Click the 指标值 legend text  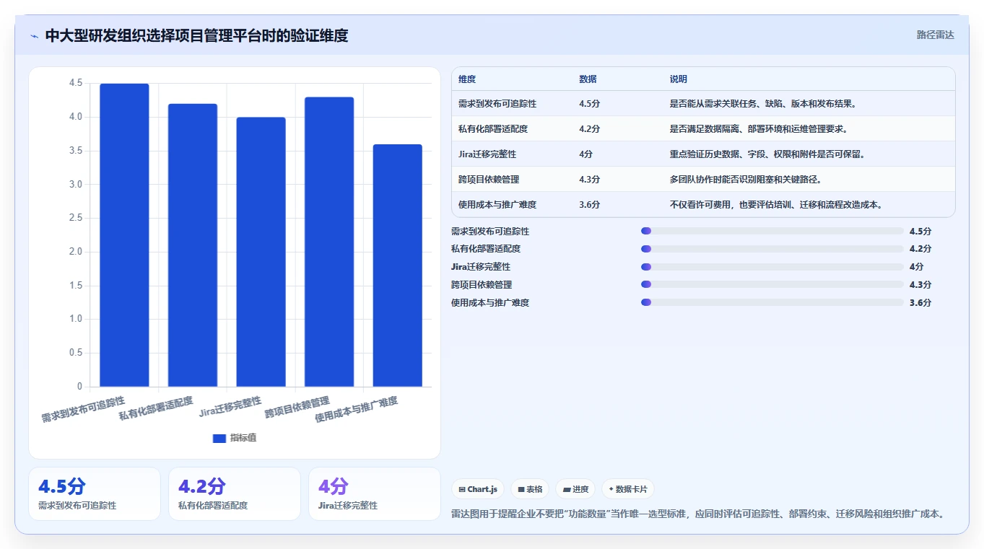pos(243,439)
